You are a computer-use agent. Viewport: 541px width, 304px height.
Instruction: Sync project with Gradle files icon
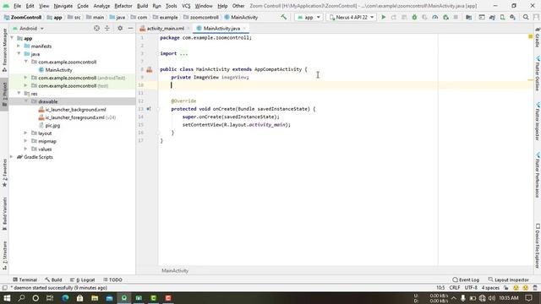tap(492, 17)
